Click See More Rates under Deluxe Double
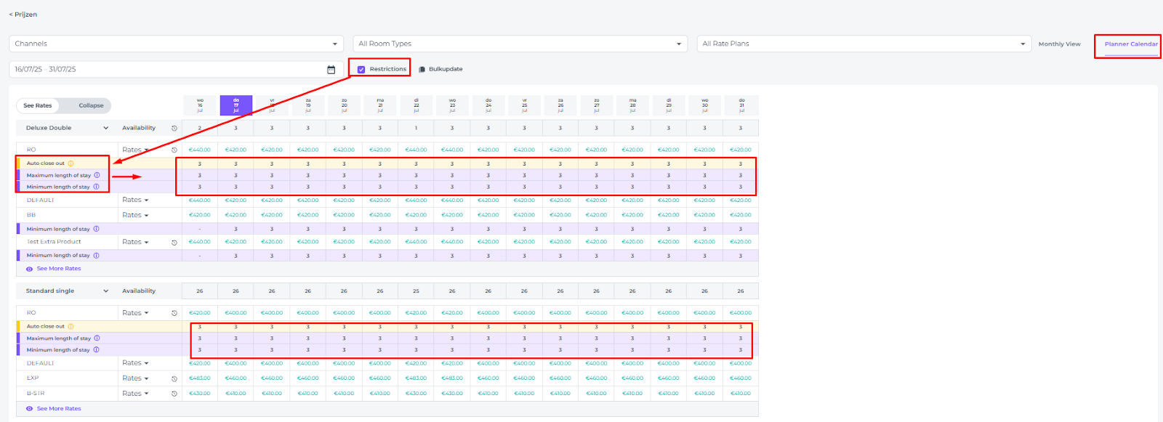This screenshot has height=422, width=1163. (x=59, y=269)
